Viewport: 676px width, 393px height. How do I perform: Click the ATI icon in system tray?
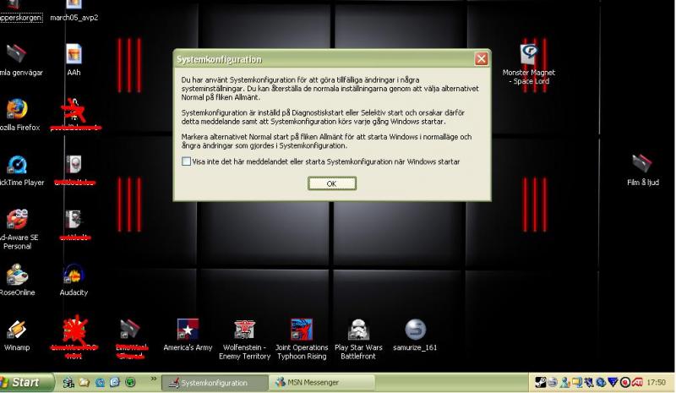pos(637,382)
